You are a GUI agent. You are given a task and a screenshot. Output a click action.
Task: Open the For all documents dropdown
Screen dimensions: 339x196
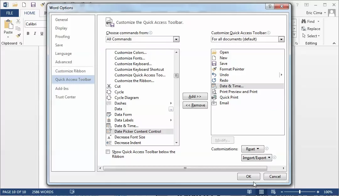pos(281,39)
